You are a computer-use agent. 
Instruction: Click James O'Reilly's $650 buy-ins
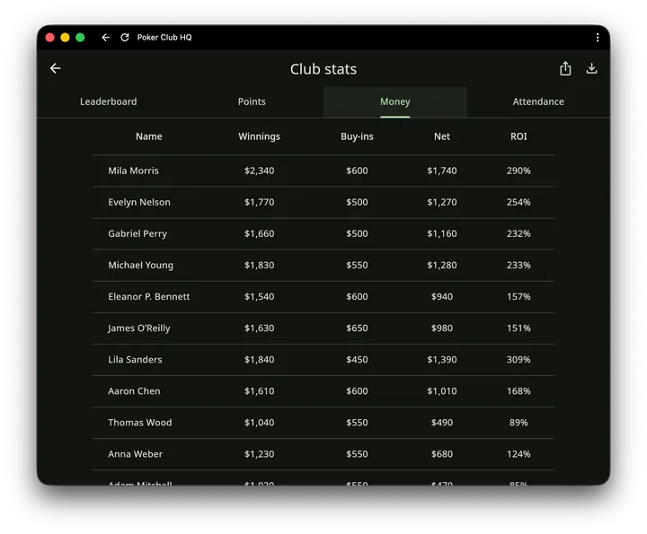point(357,328)
